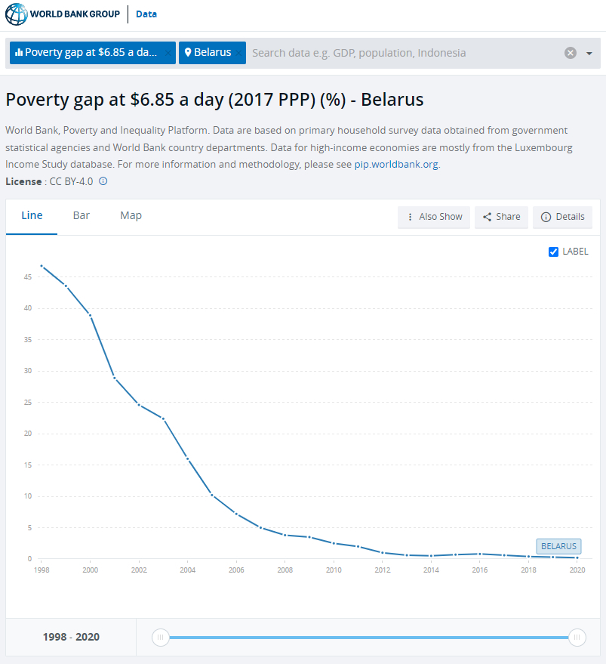Remove the Belarus country tag

[238, 53]
